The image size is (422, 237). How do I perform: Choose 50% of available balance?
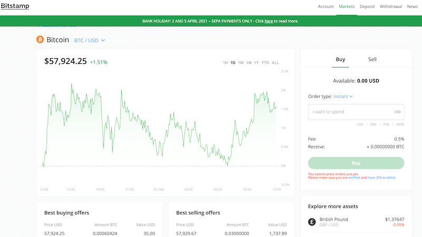373,124
